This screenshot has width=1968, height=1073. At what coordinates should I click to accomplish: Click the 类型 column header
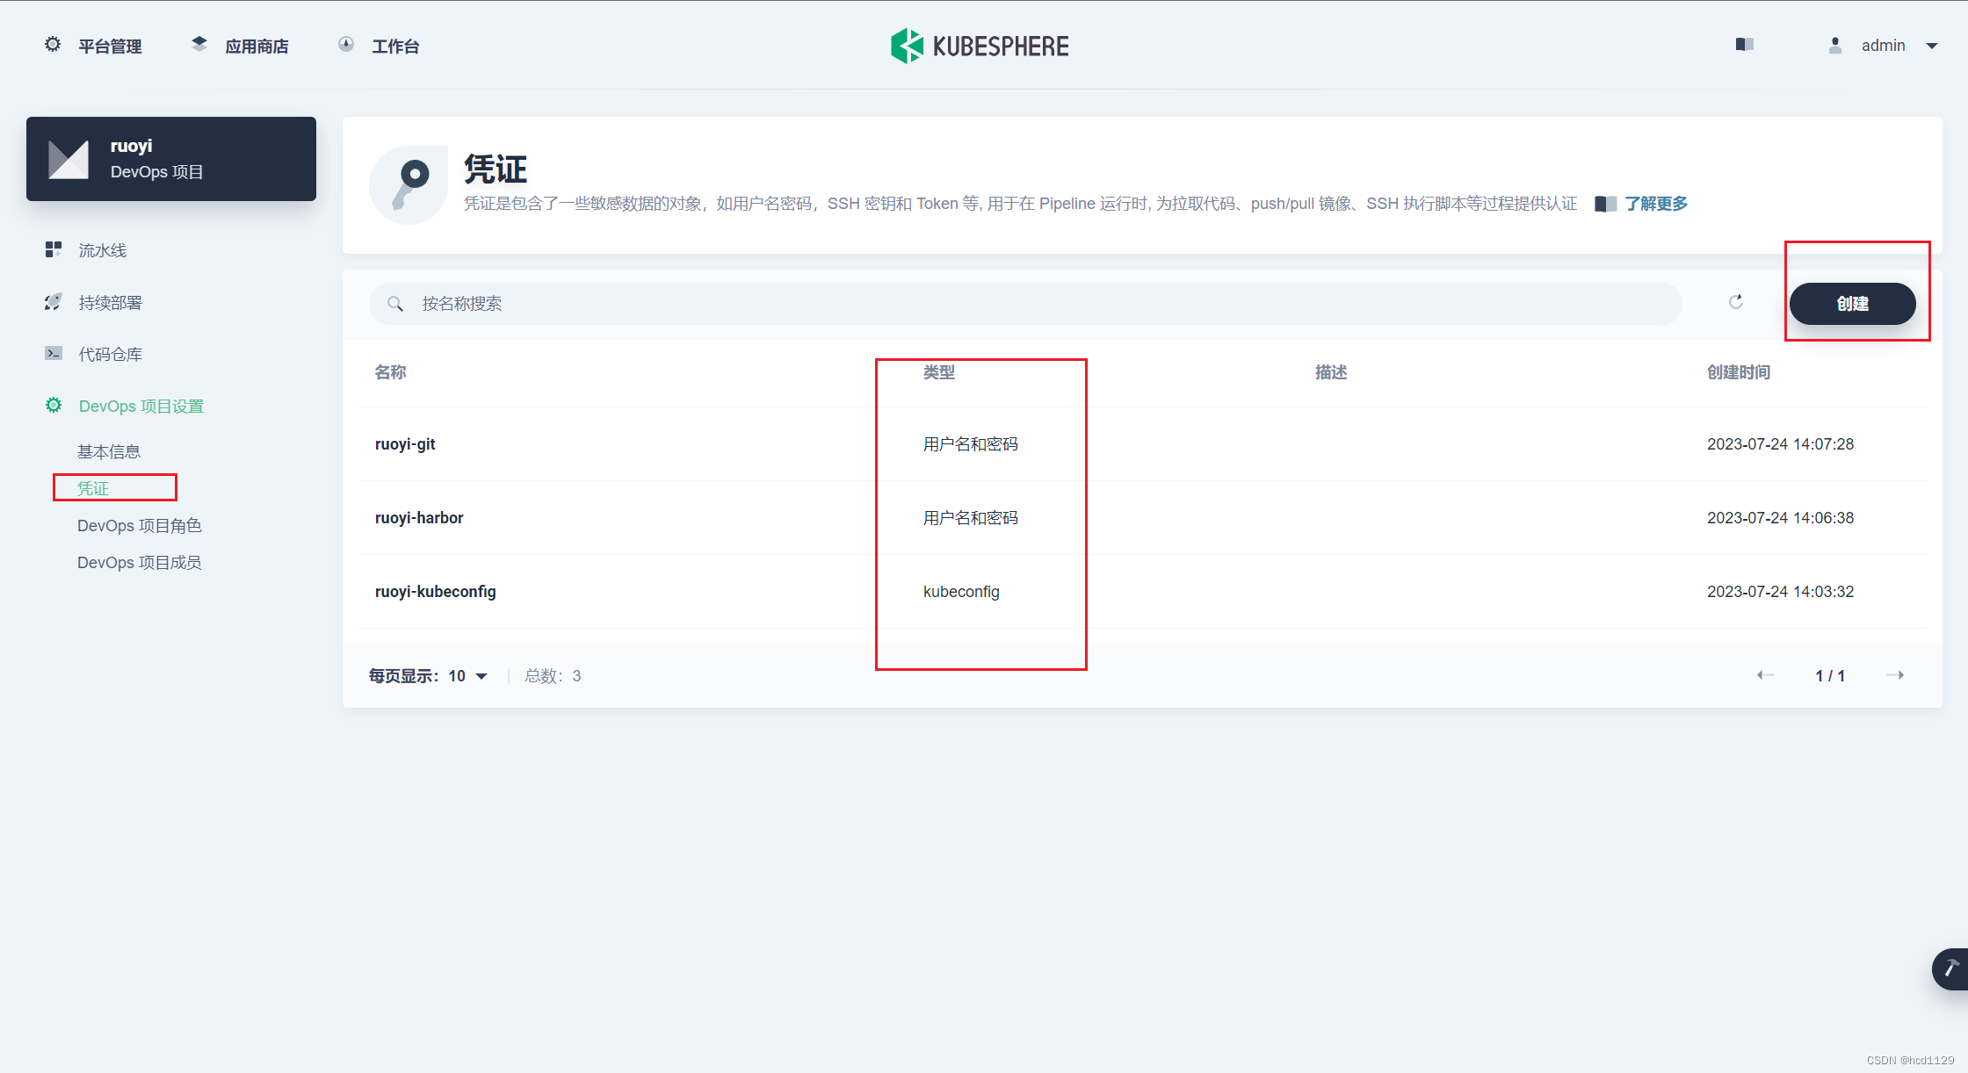pyautogui.click(x=938, y=372)
